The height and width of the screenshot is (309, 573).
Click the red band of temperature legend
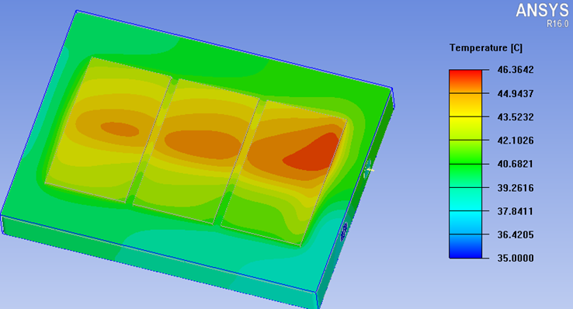[x=465, y=81]
